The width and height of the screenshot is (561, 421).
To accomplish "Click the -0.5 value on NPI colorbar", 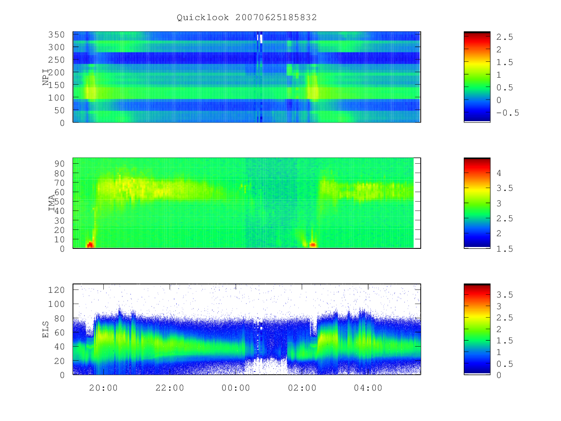I will point(508,113).
